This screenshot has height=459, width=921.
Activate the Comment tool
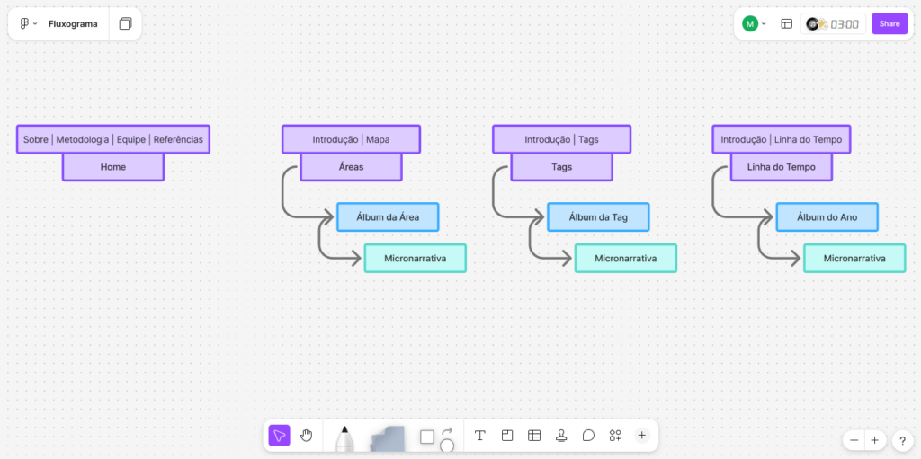588,436
